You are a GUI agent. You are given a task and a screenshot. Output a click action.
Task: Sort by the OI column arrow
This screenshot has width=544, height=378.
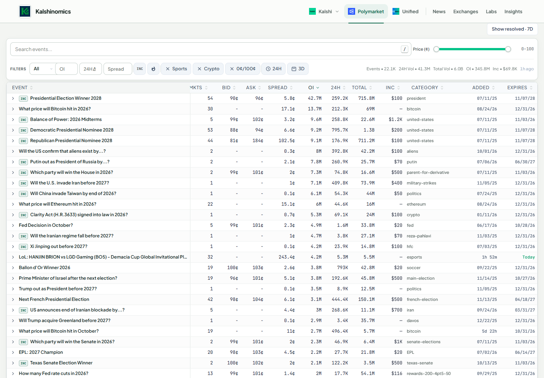click(x=318, y=88)
